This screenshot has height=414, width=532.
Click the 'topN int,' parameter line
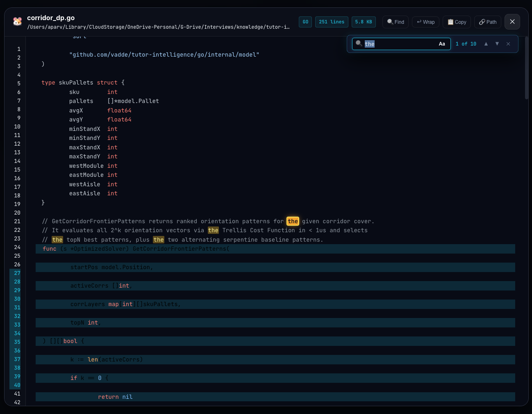275,323
